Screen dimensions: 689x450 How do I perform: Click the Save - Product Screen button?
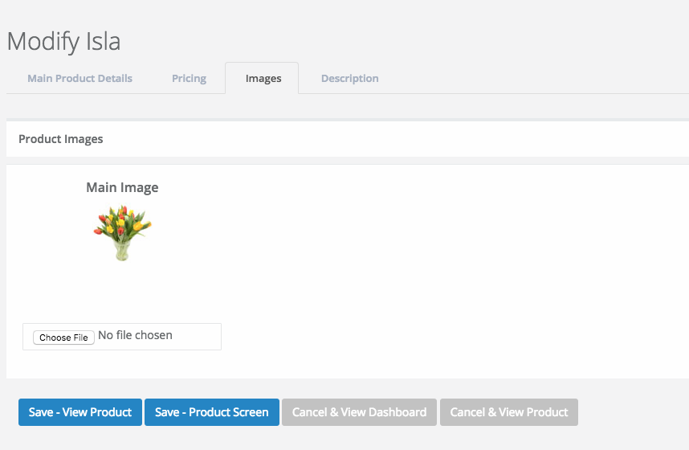tap(212, 412)
